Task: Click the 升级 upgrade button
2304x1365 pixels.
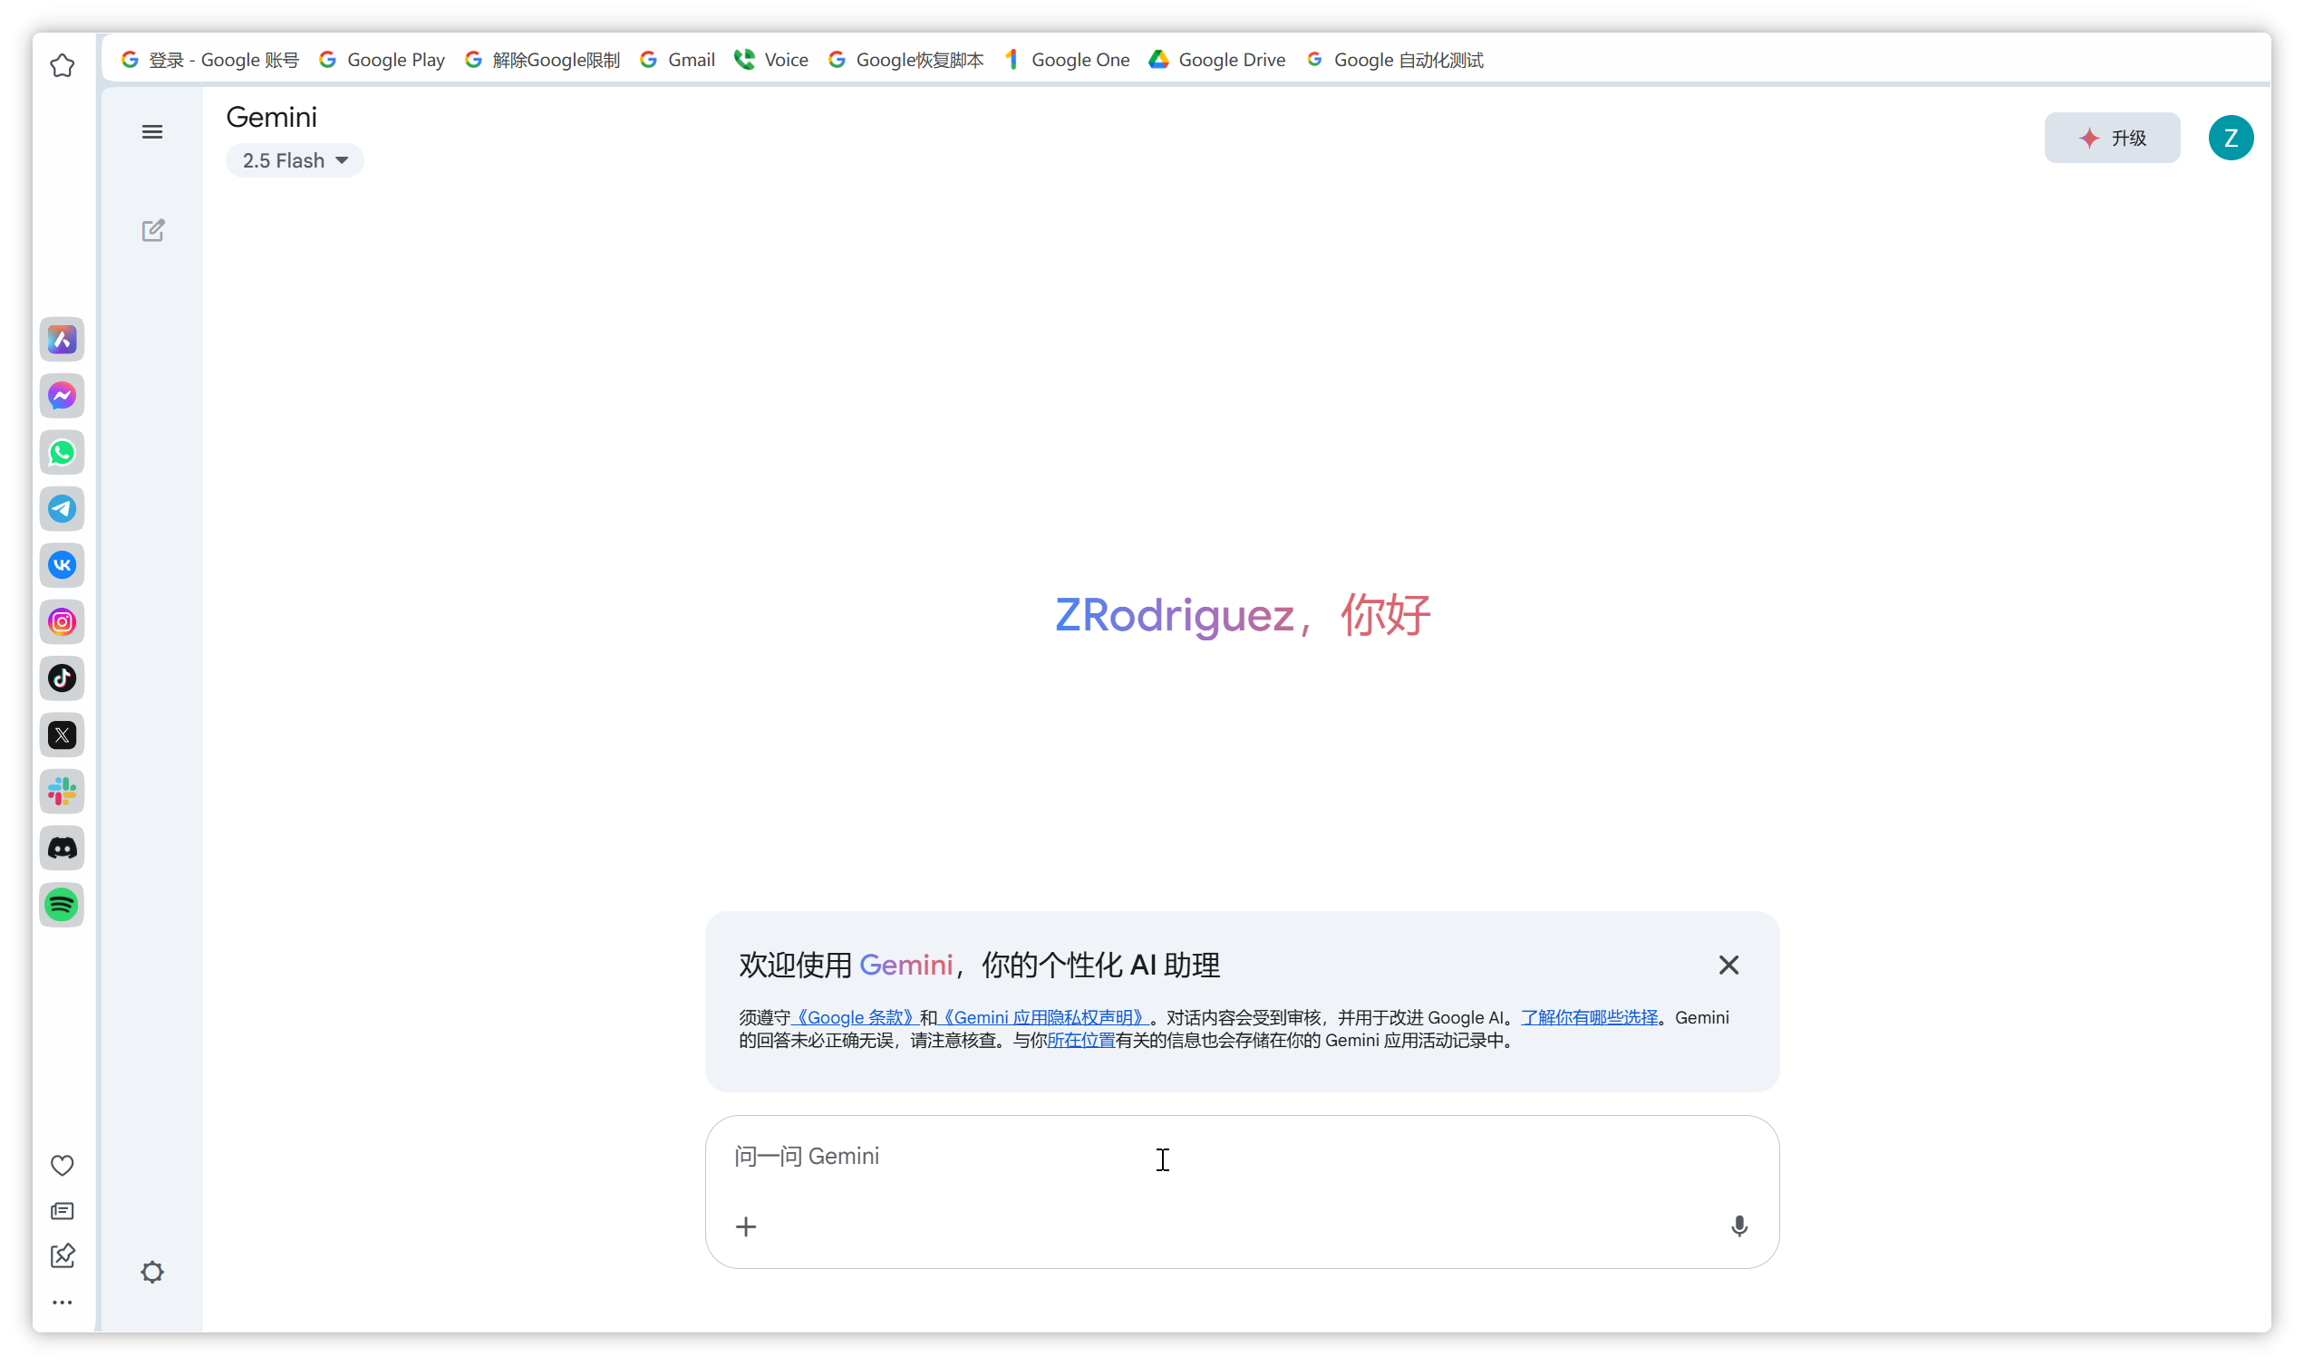Action: [2111, 138]
